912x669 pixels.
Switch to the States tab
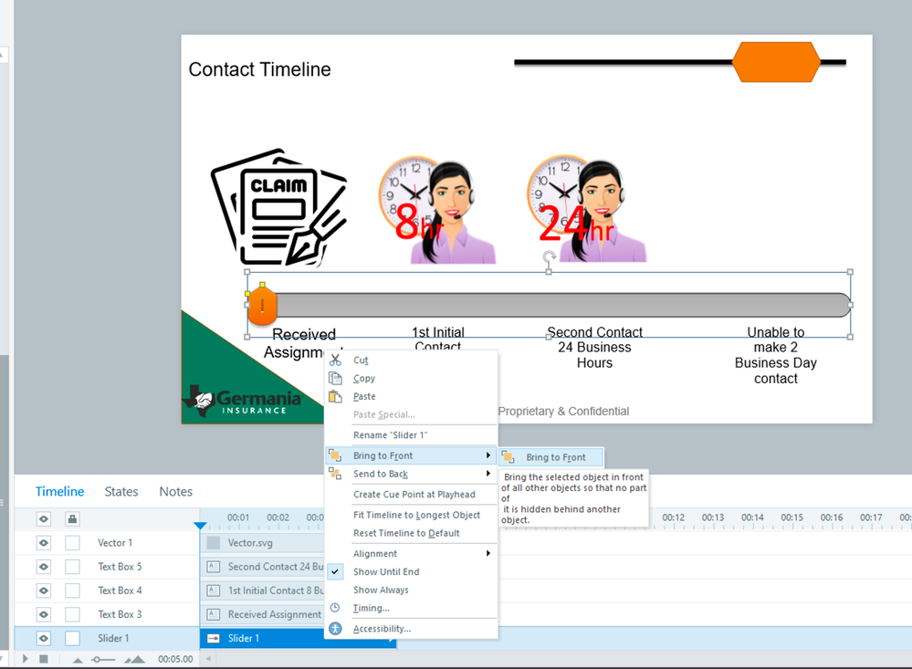[121, 492]
